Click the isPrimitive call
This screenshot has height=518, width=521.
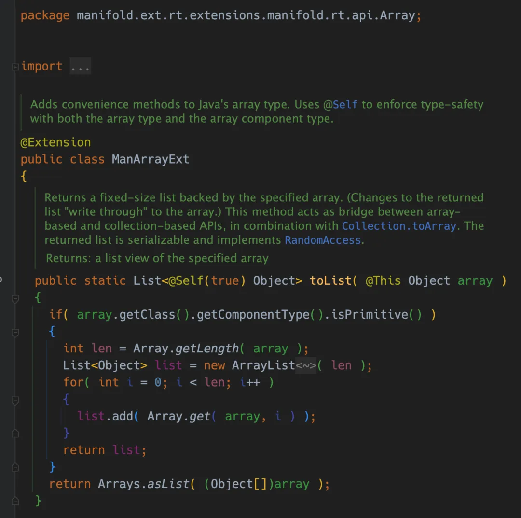tap(370, 315)
